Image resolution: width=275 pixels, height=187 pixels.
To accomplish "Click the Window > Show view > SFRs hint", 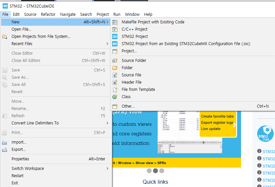I will point(142,163).
